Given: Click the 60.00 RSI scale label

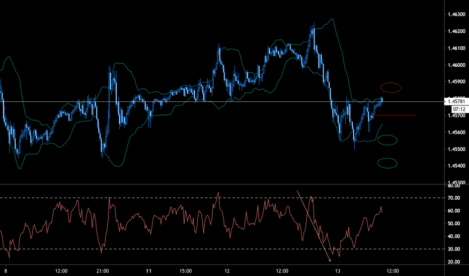Looking at the screenshot, I should coord(454,211).
